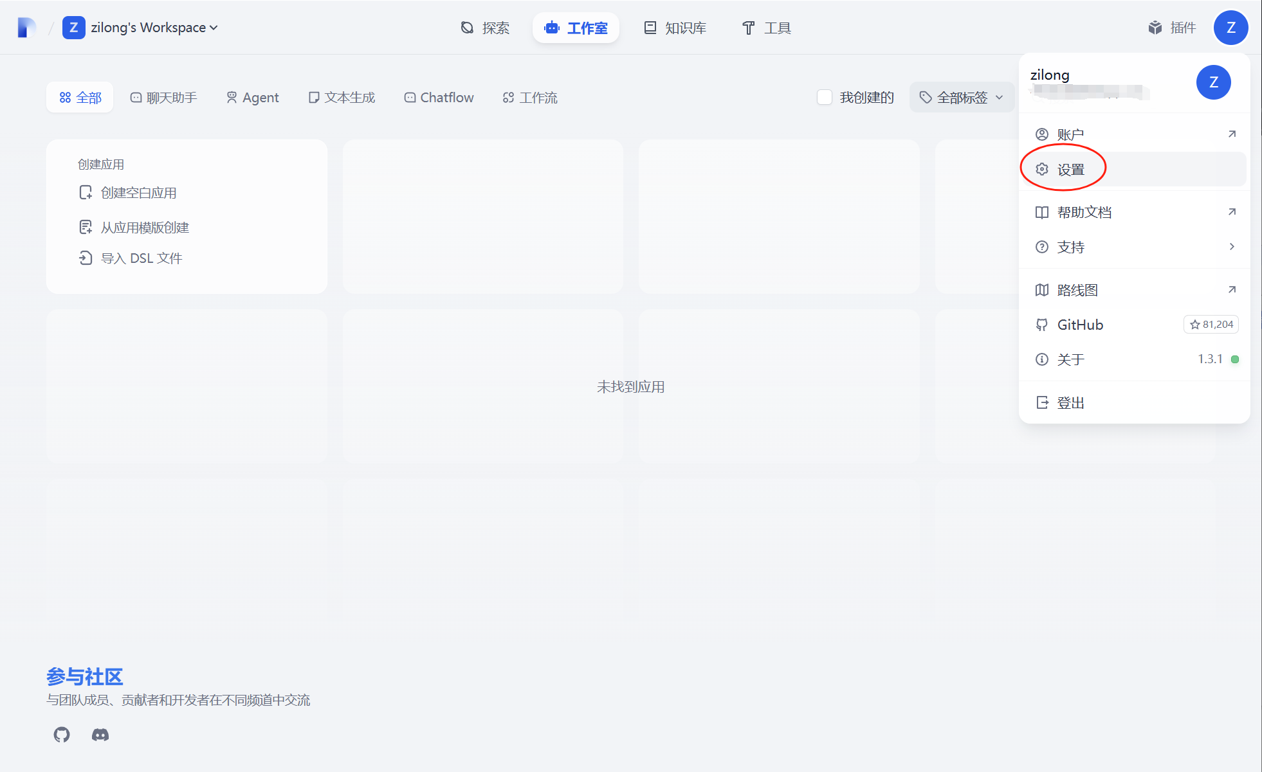Open 帮助文档 external link
The height and width of the screenshot is (772, 1262).
point(1084,213)
